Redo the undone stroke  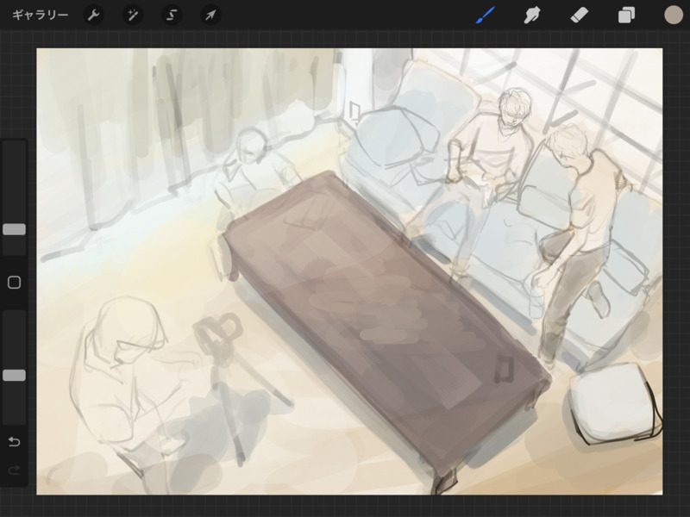click(14, 470)
